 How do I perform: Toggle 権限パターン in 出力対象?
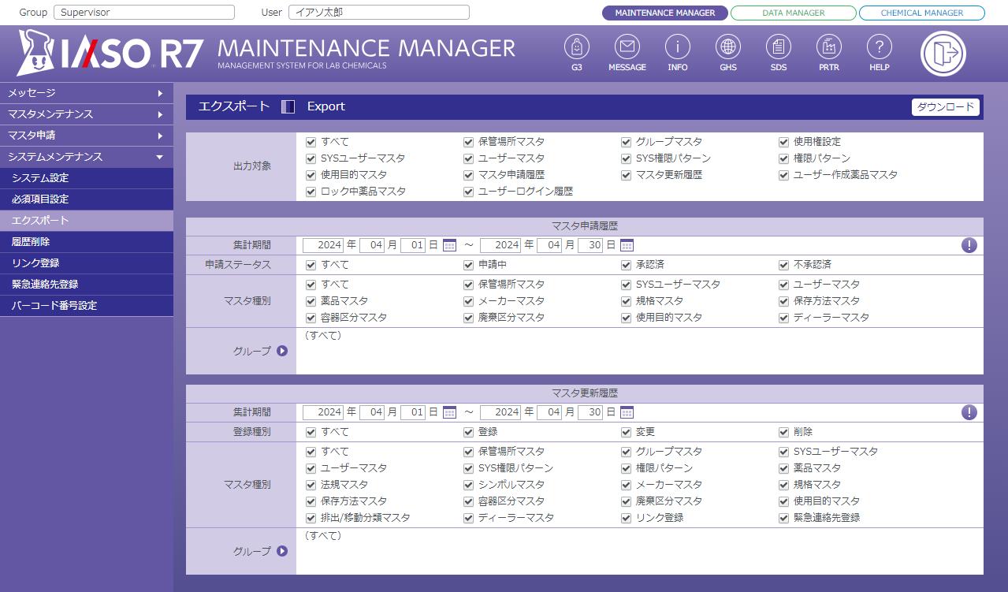pyautogui.click(x=783, y=158)
